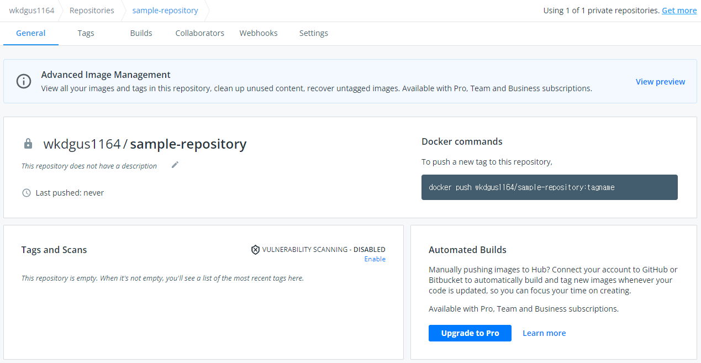Click the clock icon next to Last pushed

(x=26, y=193)
